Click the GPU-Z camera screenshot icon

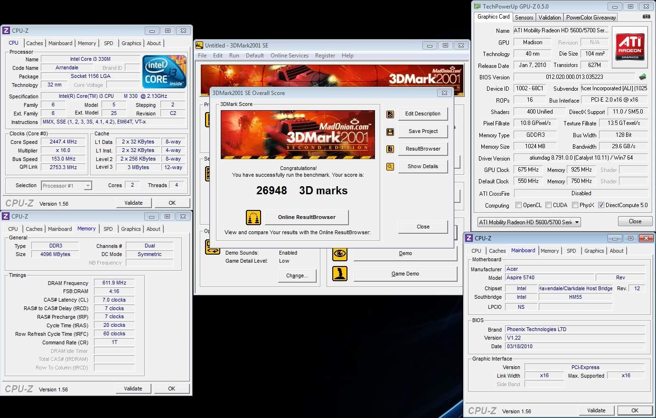pyautogui.click(x=646, y=17)
